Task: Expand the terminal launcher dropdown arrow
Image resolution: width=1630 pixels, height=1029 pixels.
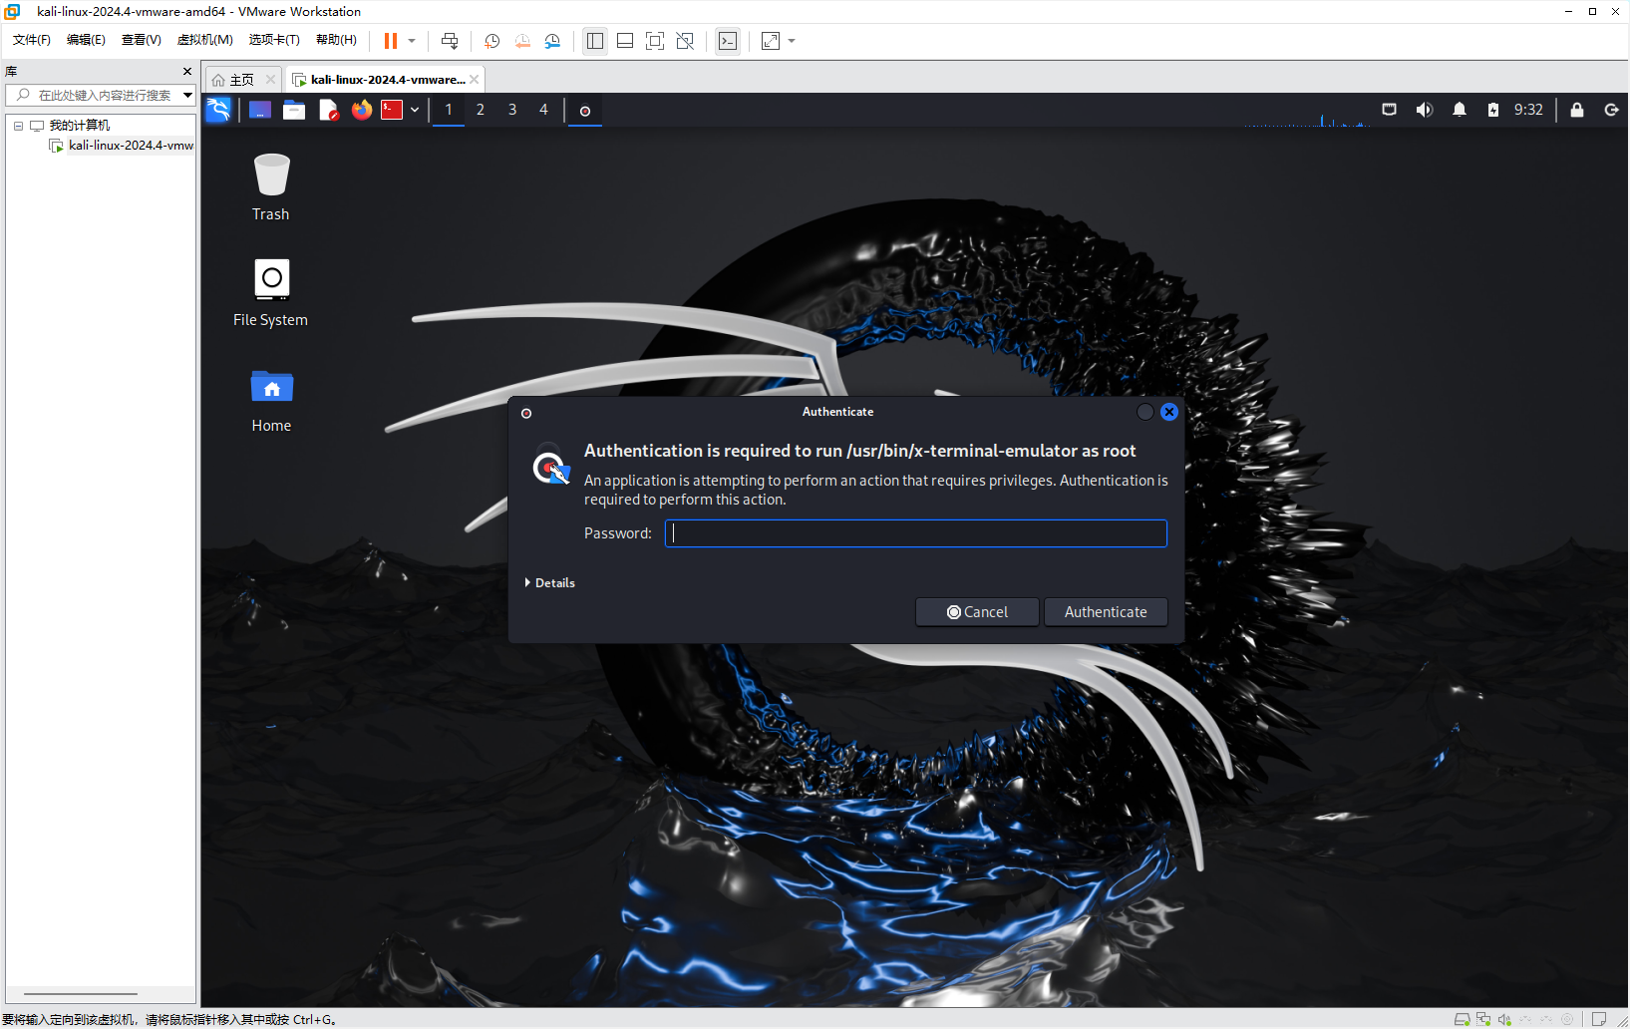Action: click(415, 110)
